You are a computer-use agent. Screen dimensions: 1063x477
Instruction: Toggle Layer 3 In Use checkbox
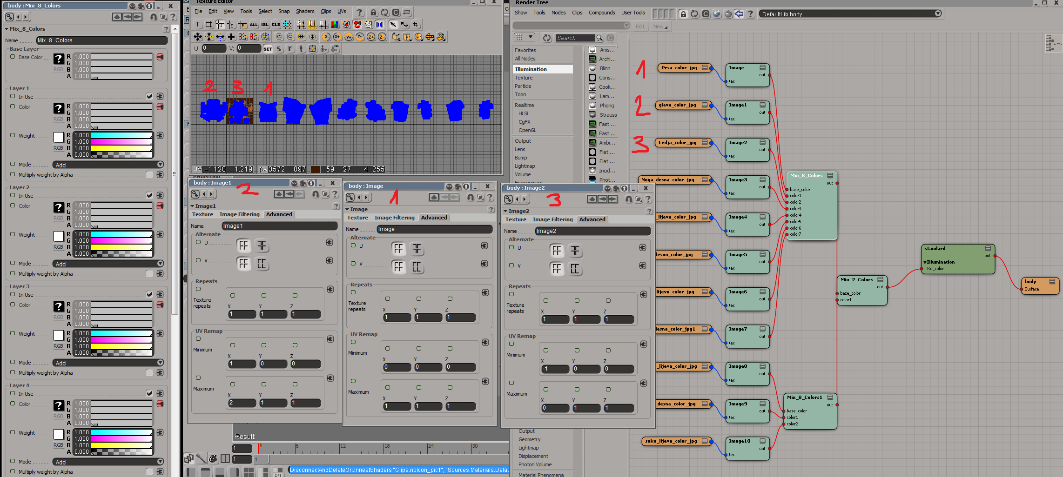tap(149, 294)
